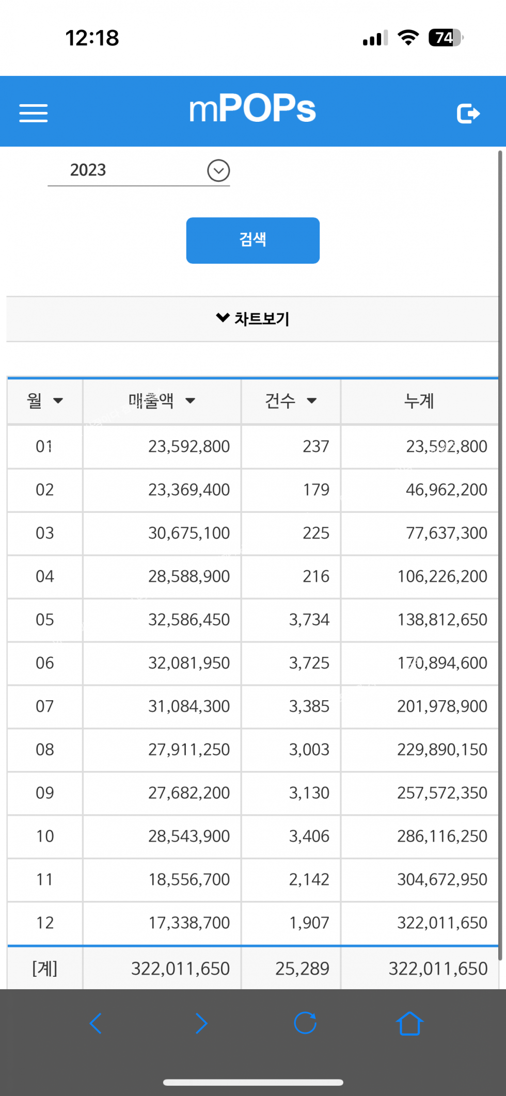The image size is (506, 1096).
Task: Sort by 매출액 column arrow
Action: 190,401
